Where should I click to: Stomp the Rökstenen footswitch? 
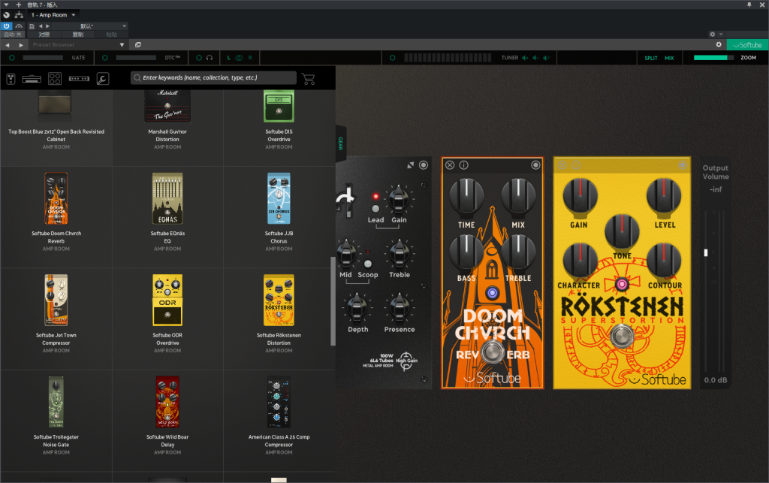[x=622, y=336]
